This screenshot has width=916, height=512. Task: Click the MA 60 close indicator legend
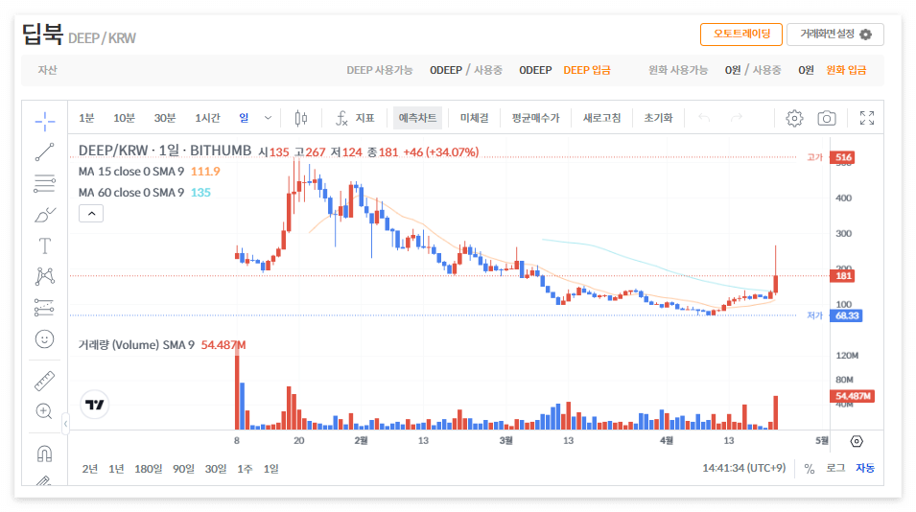tap(144, 193)
